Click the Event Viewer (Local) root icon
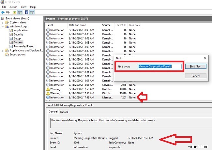Image resolution: width=212 pixels, height=150 pixels. point(3,18)
